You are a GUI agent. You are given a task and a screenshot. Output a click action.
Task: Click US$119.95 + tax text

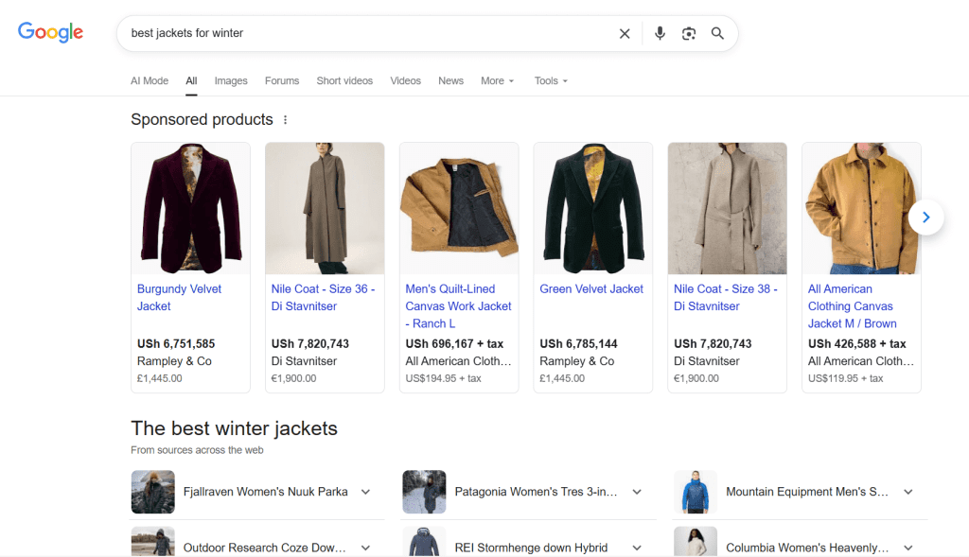pos(846,378)
